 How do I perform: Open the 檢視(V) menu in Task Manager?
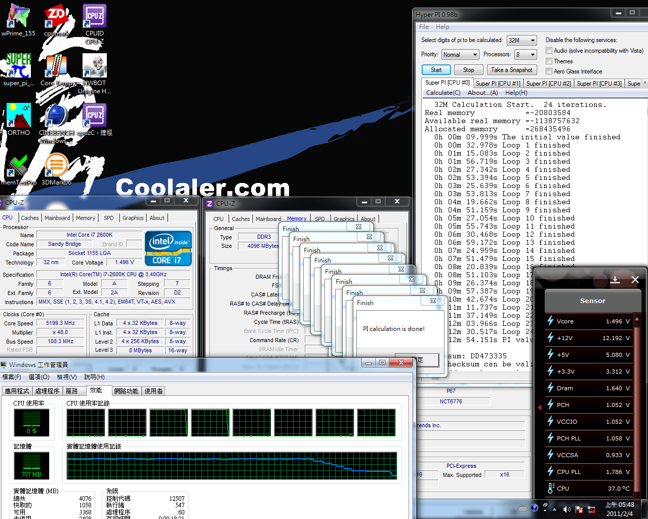tap(66, 377)
